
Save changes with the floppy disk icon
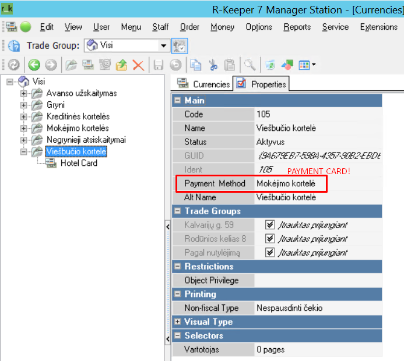tap(158, 65)
